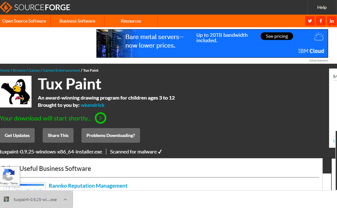
Task: Go to Browse breadcrumb
Action: [19, 70]
